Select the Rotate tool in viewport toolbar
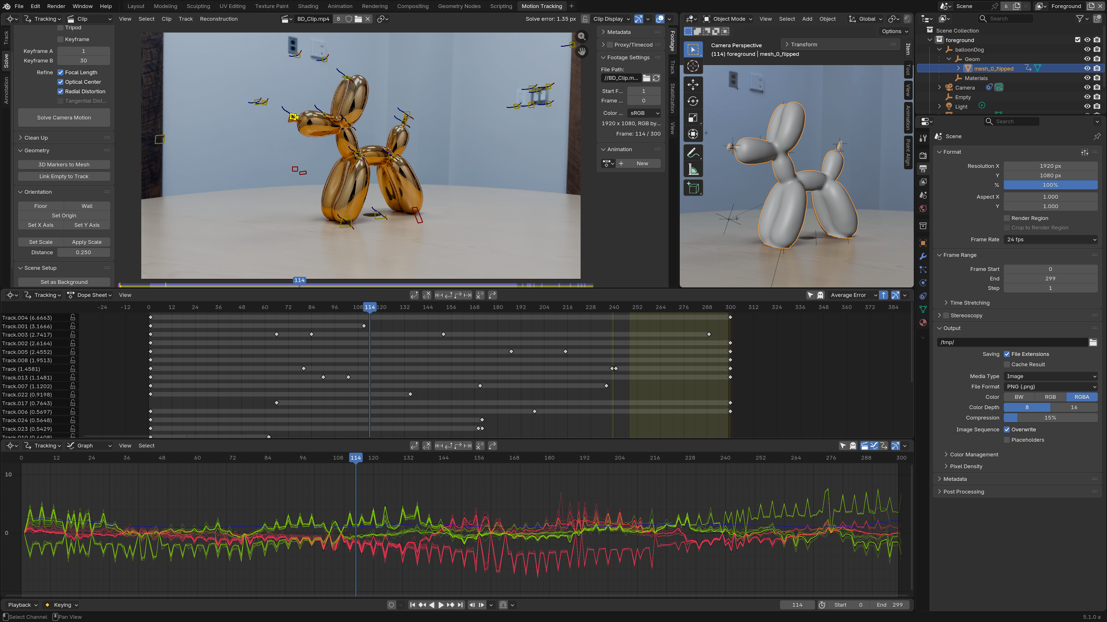This screenshot has width=1107, height=622. click(693, 101)
